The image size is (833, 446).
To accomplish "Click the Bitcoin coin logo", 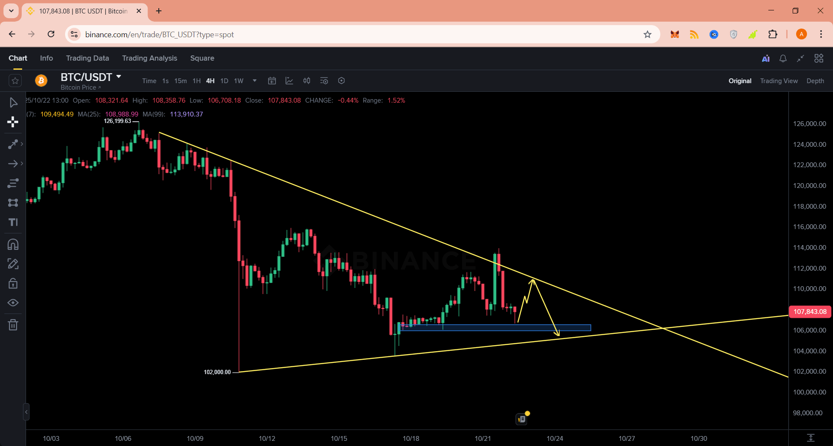I will [41, 81].
